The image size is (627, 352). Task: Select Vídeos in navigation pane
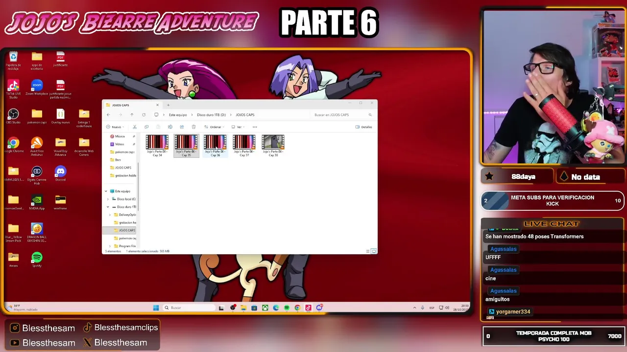click(x=120, y=144)
